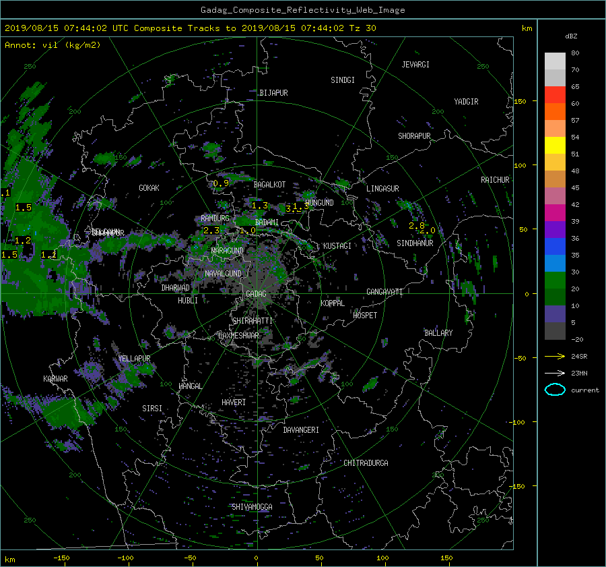Click the HUBLI city label
The width and height of the screenshot is (606, 567).
click(188, 300)
